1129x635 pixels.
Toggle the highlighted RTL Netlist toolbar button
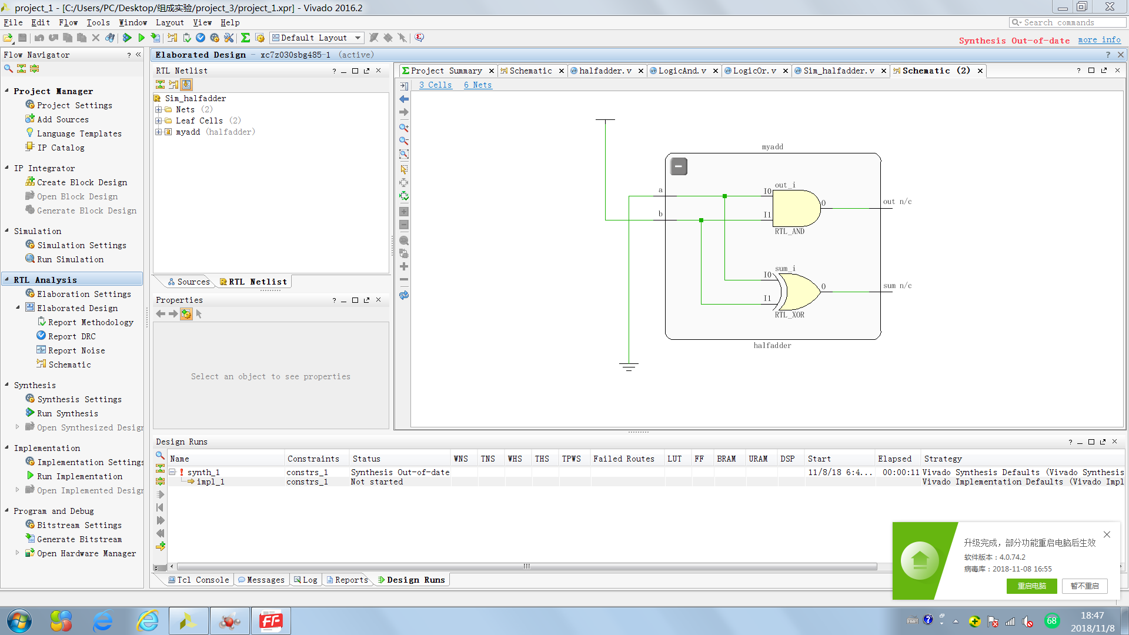click(186, 85)
